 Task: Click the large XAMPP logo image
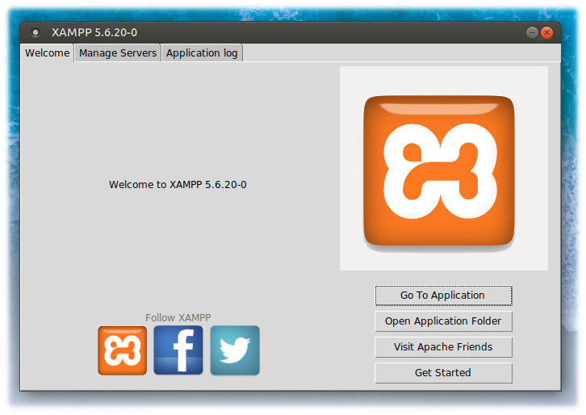click(444, 168)
